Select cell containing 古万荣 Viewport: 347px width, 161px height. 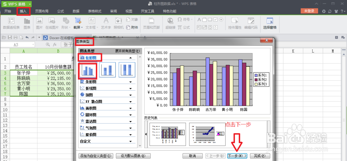click(24, 84)
